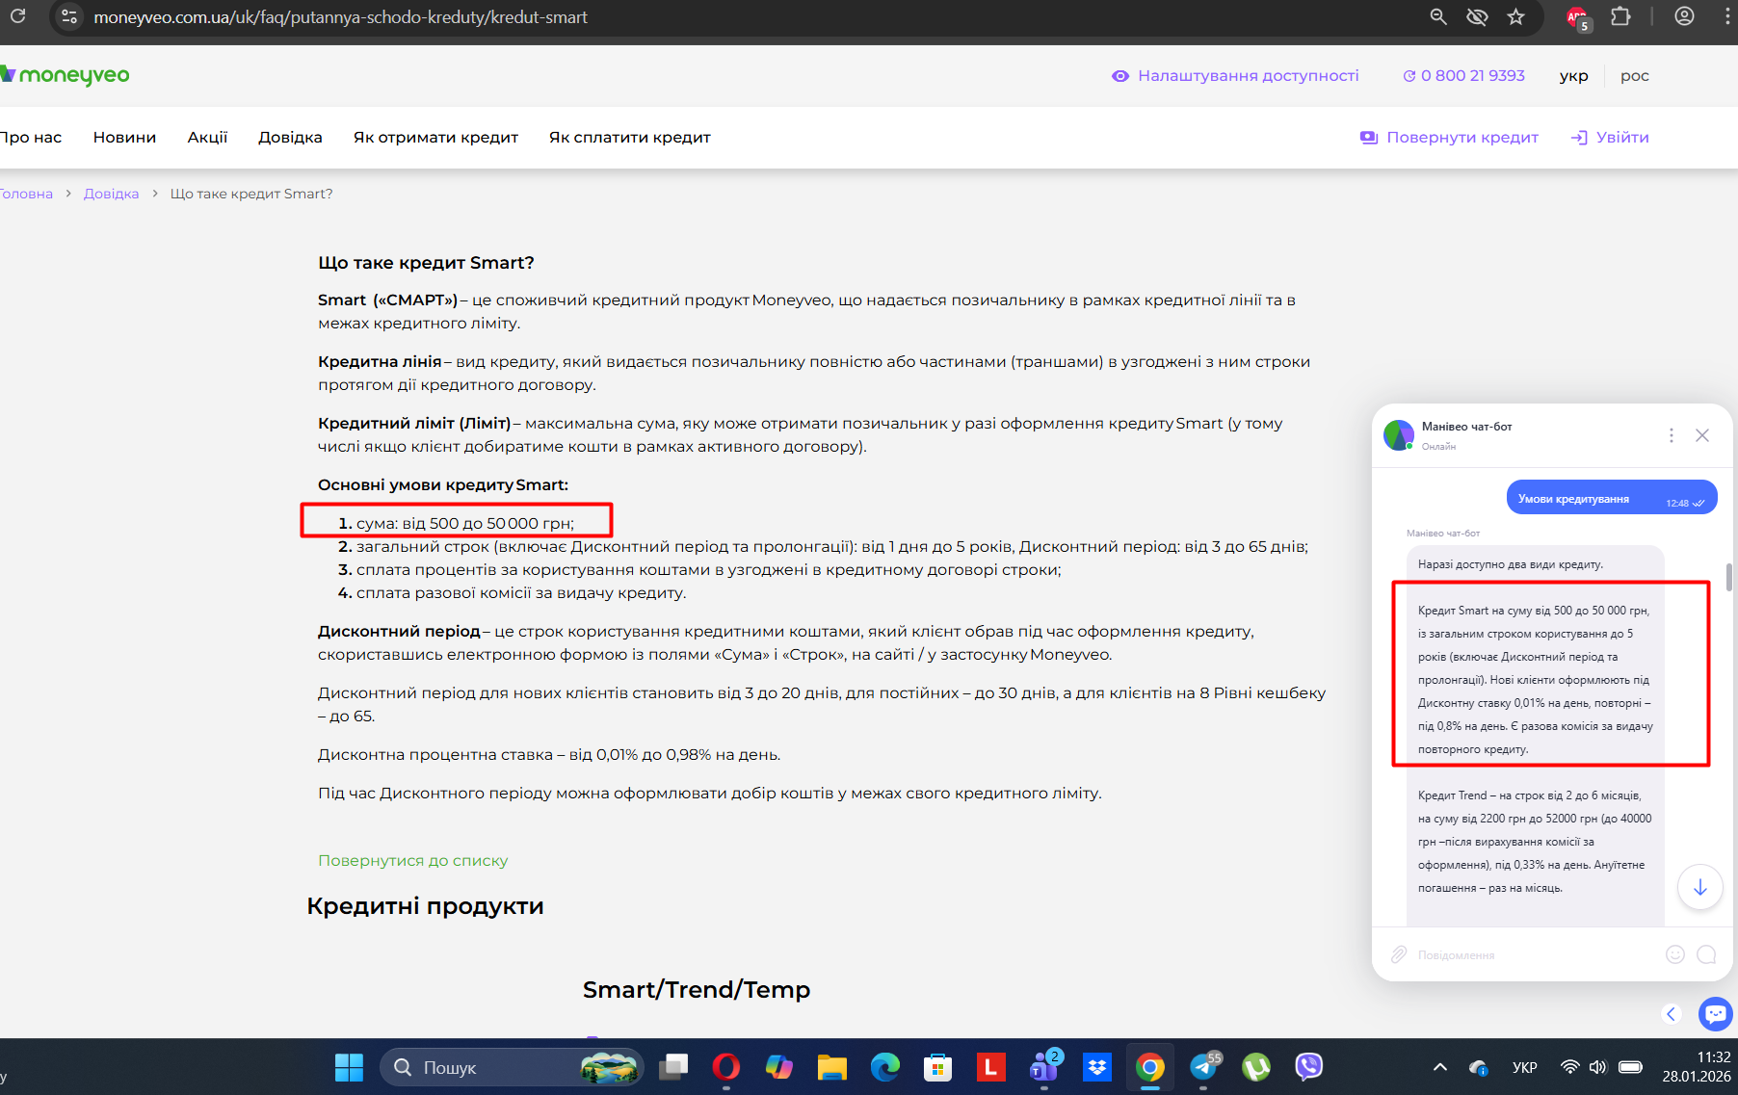This screenshot has width=1738, height=1095.
Task: Click the zoom magnifier icon in address bar
Action: pyautogui.click(x=1438, y=16)
